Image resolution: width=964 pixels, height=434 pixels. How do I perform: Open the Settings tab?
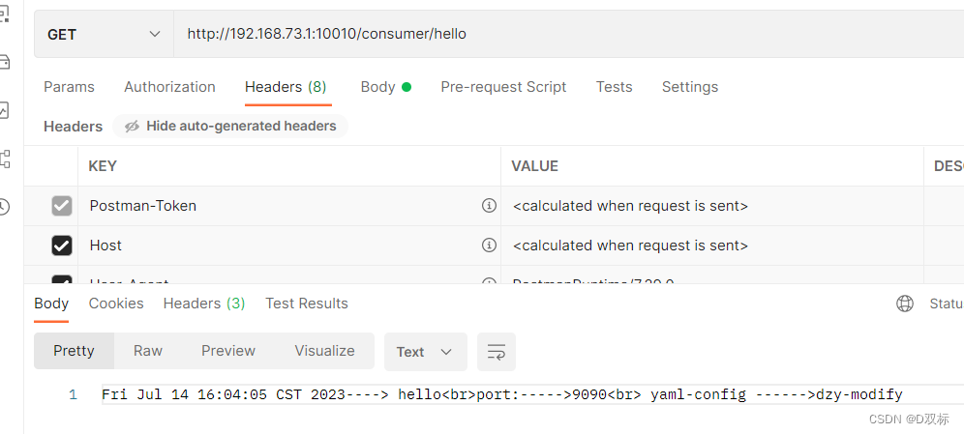690,87
